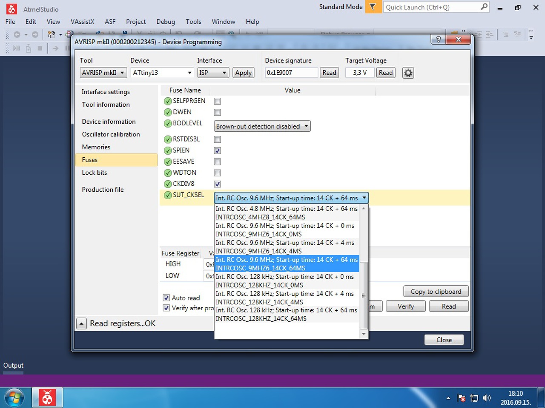
Task: Open tool settings via the gear icon
Action: pos(408,73)
